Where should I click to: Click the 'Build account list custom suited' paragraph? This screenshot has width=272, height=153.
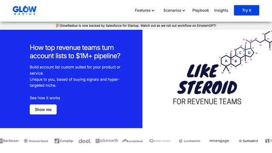pyautogui.click(x=75, y=70)
